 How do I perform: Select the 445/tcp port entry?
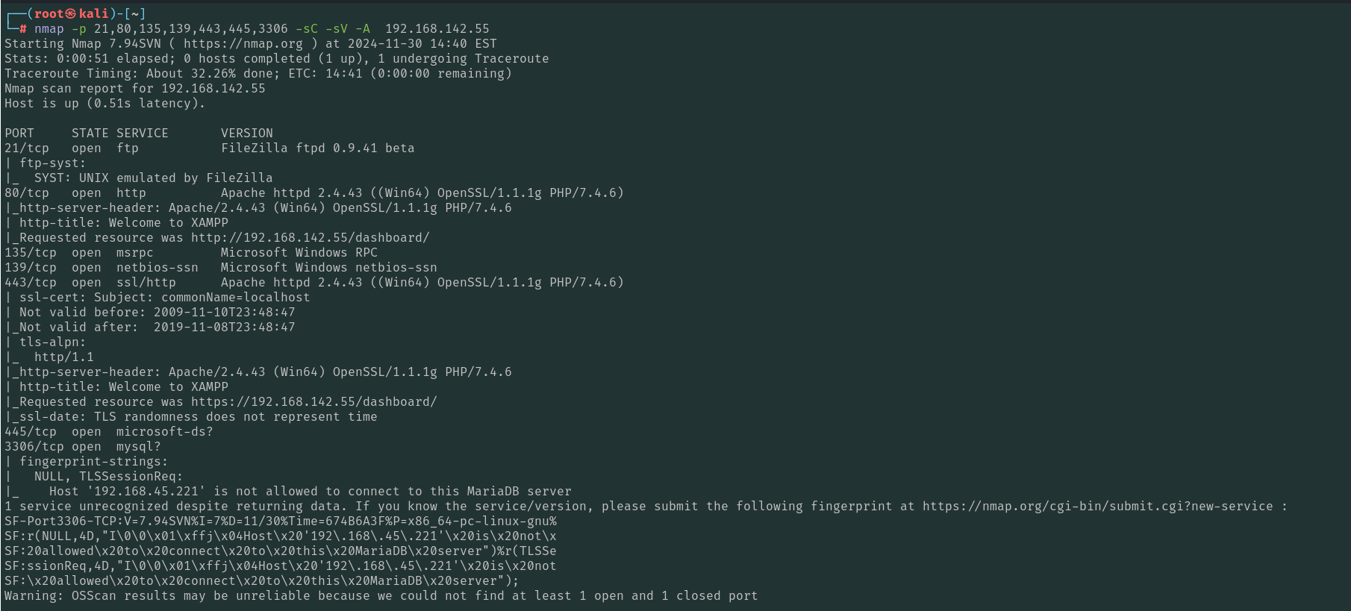(31, 432)
